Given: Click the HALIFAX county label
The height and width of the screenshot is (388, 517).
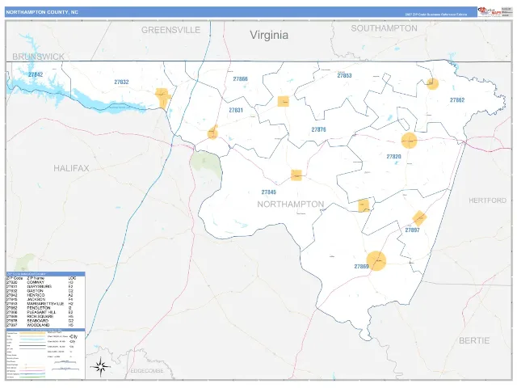Looking at the screenshot, I should 71,168.
